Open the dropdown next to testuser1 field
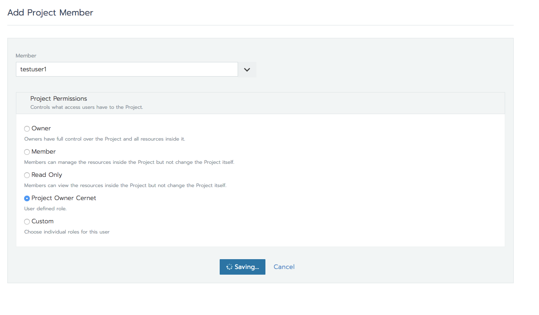539x315 pixels. pyautogui.click(x=247, y=69)
